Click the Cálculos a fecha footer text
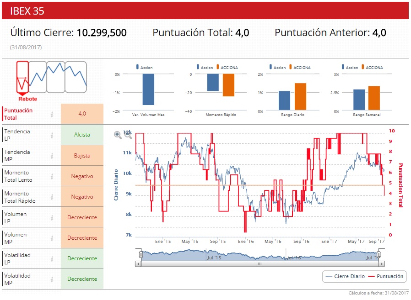This screenshot has width=411, height=300. pos(379,293)
